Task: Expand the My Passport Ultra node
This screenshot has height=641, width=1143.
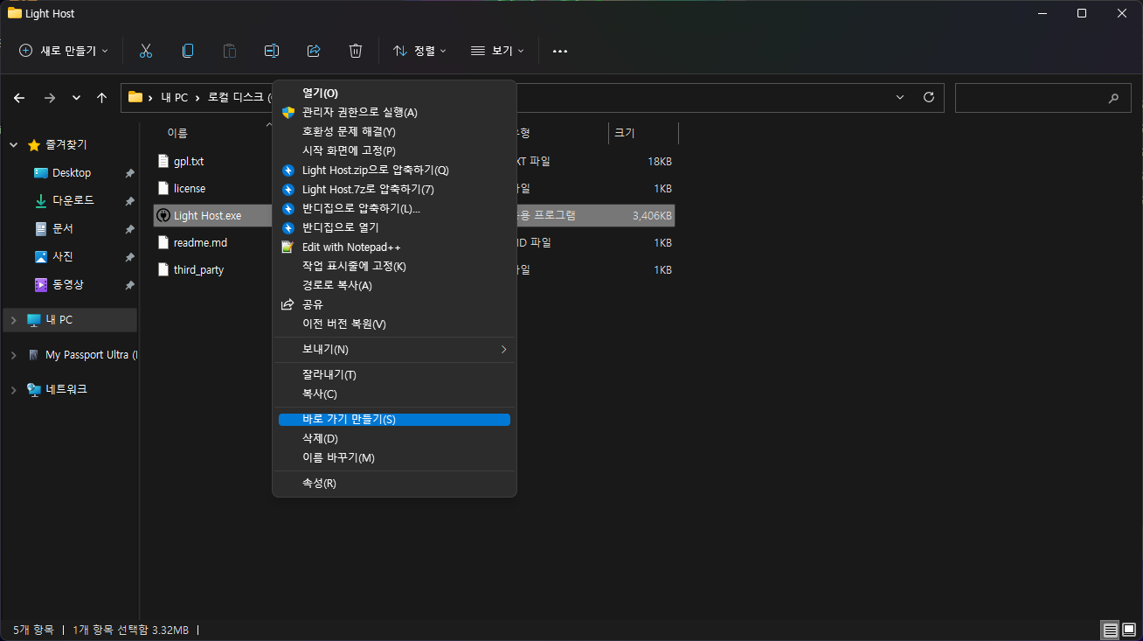Action: point(13,355)
